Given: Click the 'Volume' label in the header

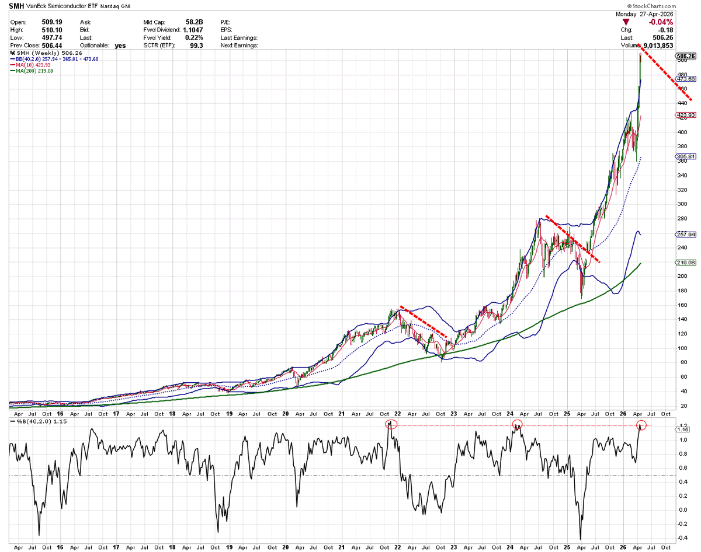Looking at the screenshot, I should [631, 45].
